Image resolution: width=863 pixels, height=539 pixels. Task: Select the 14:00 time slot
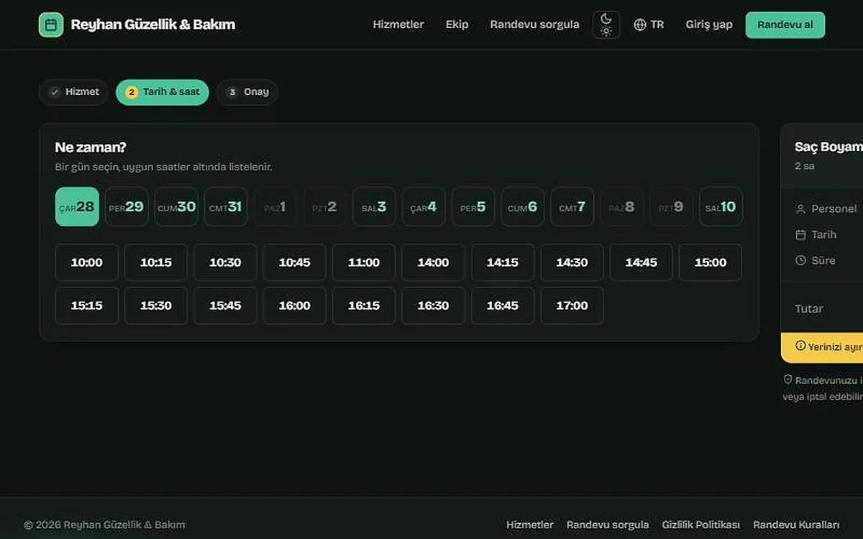pyautogui.click(x=433, y=262)
